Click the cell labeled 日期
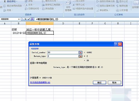The width and height of the screenshot is (139, 101). (19, 30)
